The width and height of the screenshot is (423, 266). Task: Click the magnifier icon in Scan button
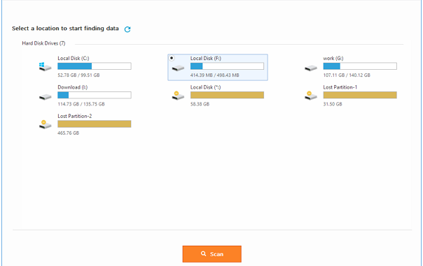[204, 253]
